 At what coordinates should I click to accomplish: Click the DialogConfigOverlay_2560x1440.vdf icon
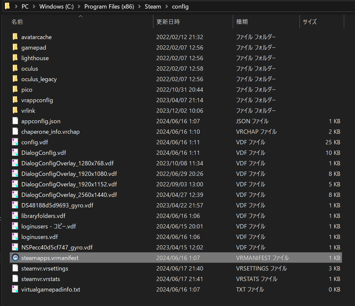point(15,195)
